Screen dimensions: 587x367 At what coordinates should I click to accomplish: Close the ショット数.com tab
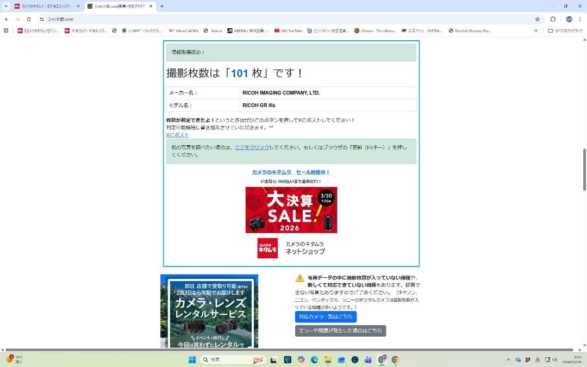pyautogui.click(x=151, y=7)
